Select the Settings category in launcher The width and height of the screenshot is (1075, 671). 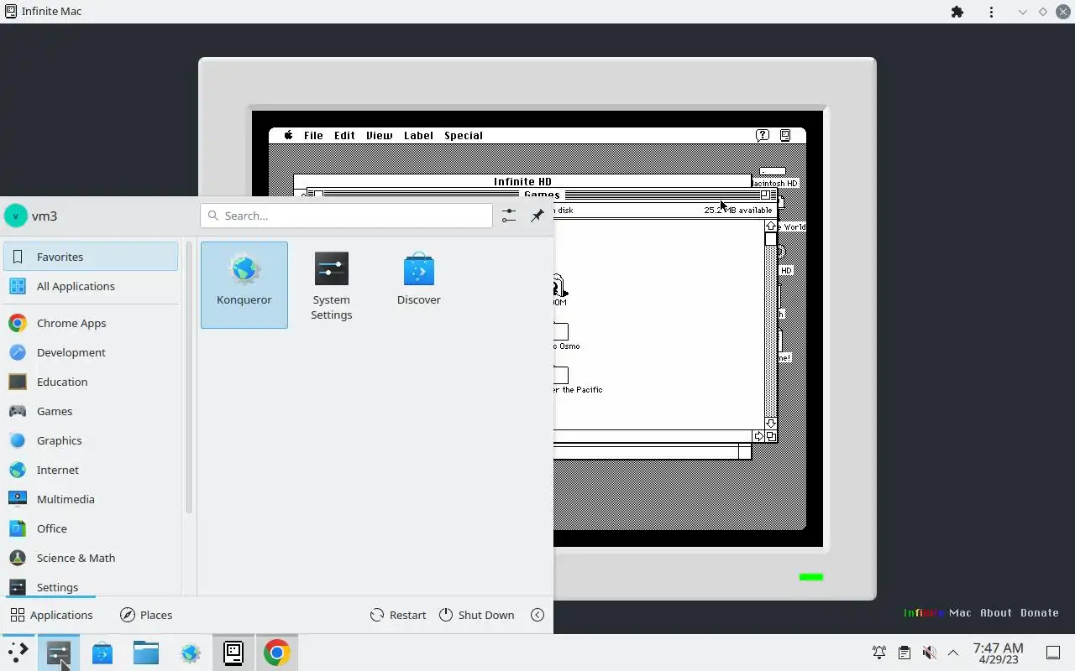pyautogui.click(x=91, y=586)
